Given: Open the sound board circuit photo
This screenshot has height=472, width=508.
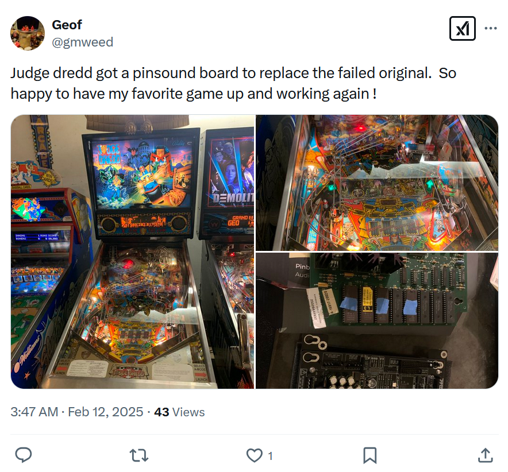Looking at the screenshot, I should coord(377,320).
